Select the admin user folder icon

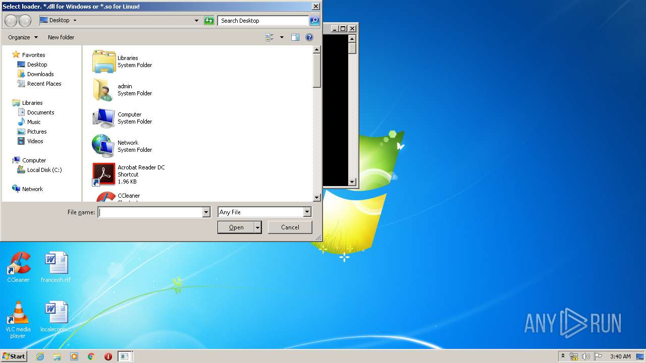104,90
